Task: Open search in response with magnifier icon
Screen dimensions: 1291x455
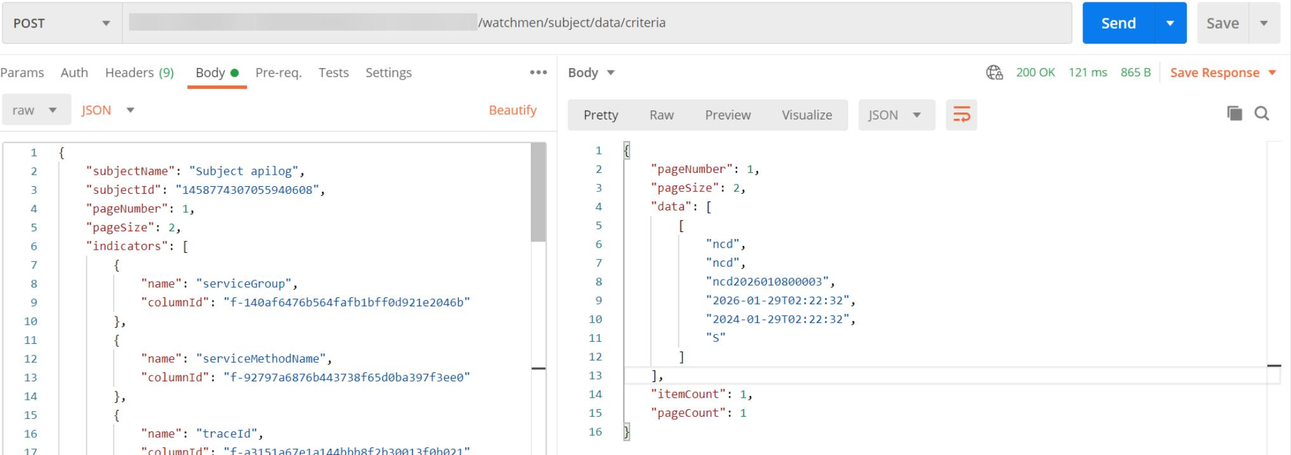Action: (1262, 114)
